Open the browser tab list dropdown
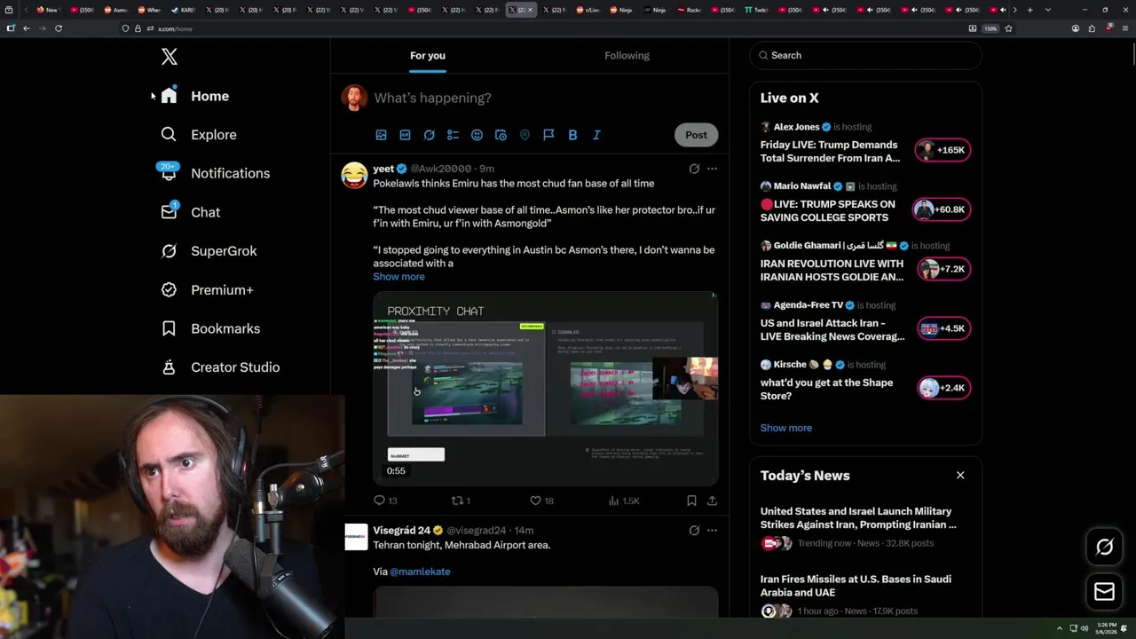This screenshot has width=1136, height=639. [1048, 10]
